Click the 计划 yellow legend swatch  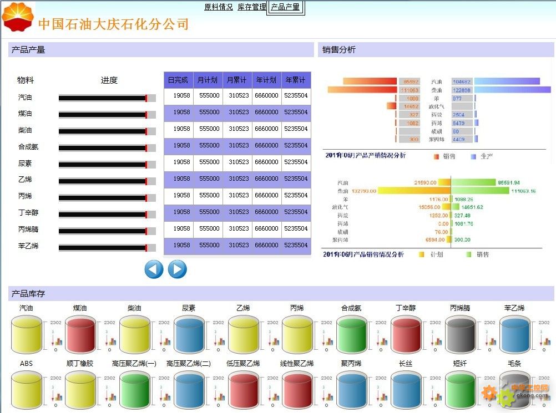click(422, 254)
